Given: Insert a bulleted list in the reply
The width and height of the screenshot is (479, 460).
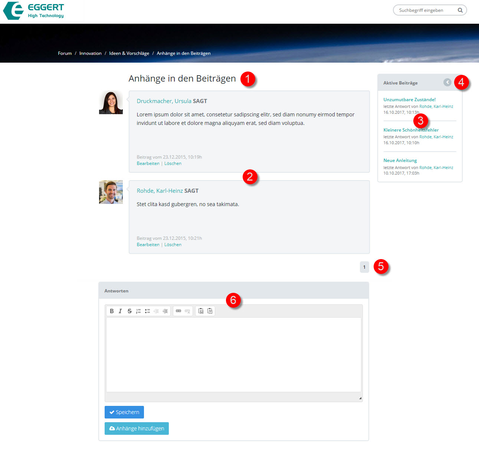Looking at the screenshot, I should click(147, 311).
